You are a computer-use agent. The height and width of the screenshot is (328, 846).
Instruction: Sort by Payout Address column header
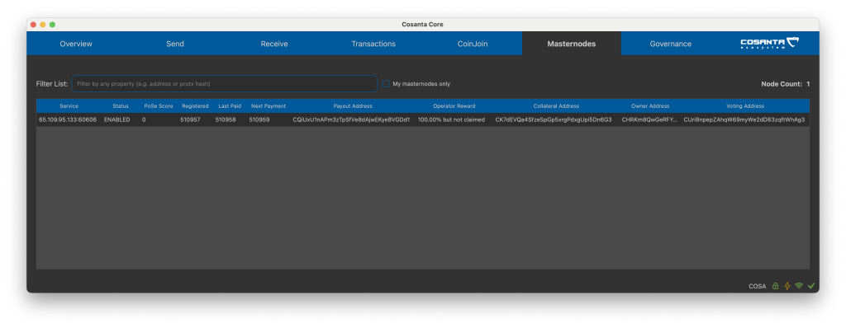coord(353,106)
